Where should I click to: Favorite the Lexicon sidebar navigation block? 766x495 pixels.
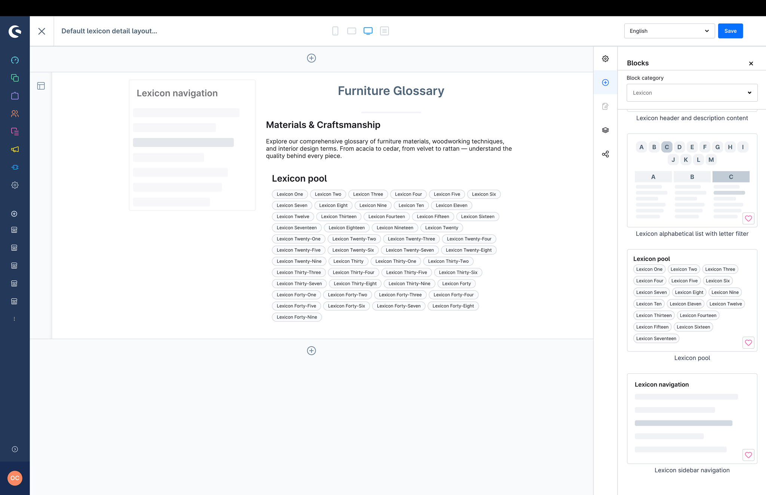(x=748, y=455)
